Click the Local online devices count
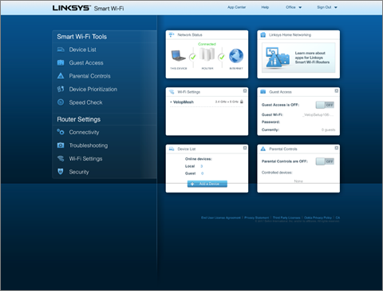The width and height of the screenshot is (383, 291). click(202, 166)
